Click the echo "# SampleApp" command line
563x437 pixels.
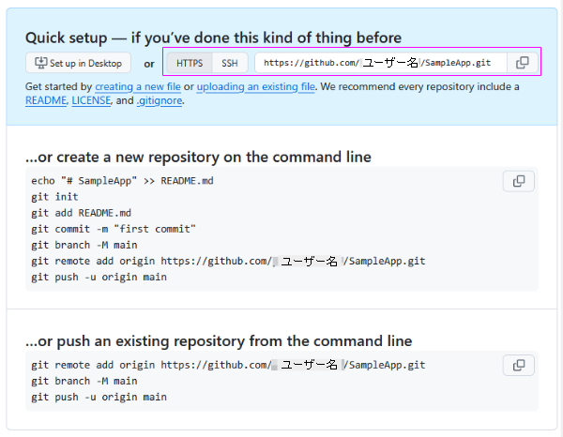click(x=123, y=181)
